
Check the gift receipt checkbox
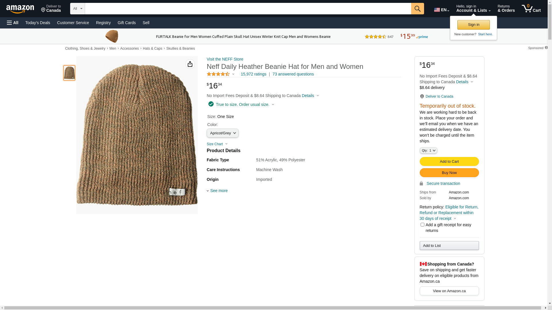422,225
